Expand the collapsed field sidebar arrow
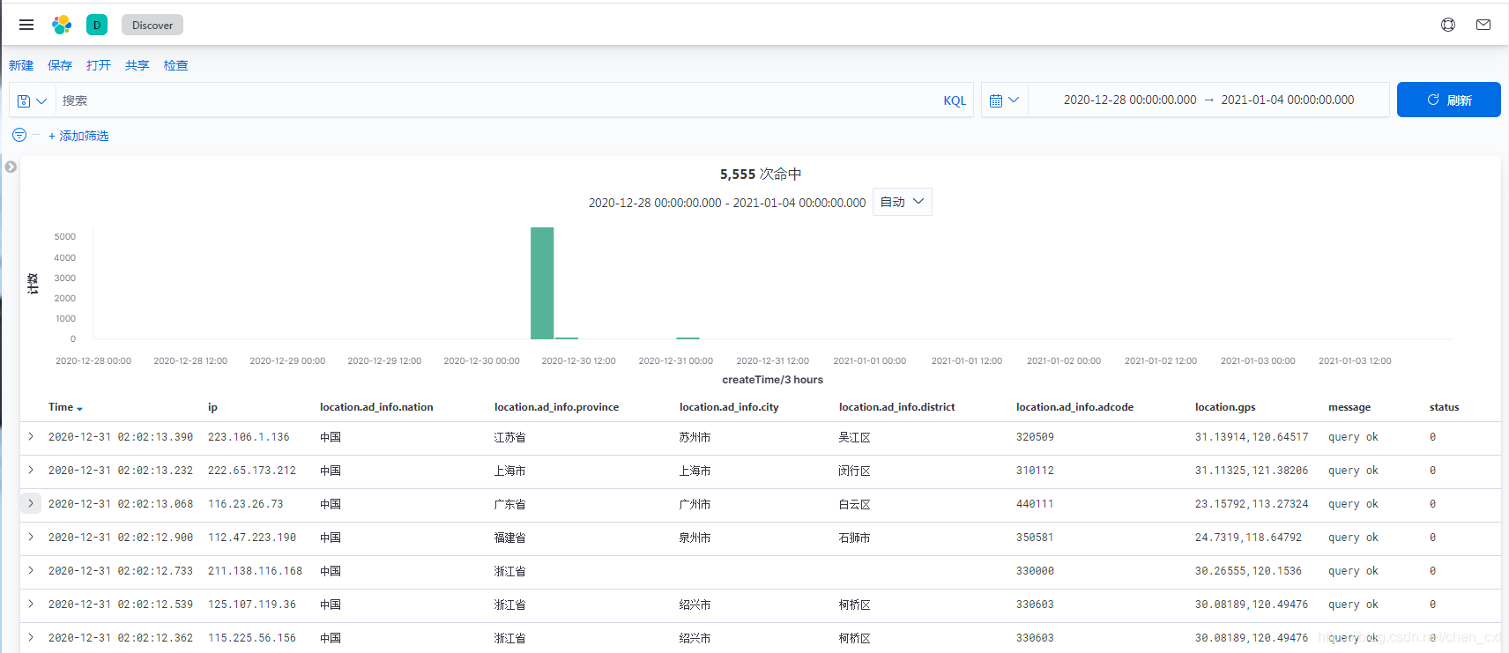The height and width of the screenshot is (653, 1509). (11, 167)
